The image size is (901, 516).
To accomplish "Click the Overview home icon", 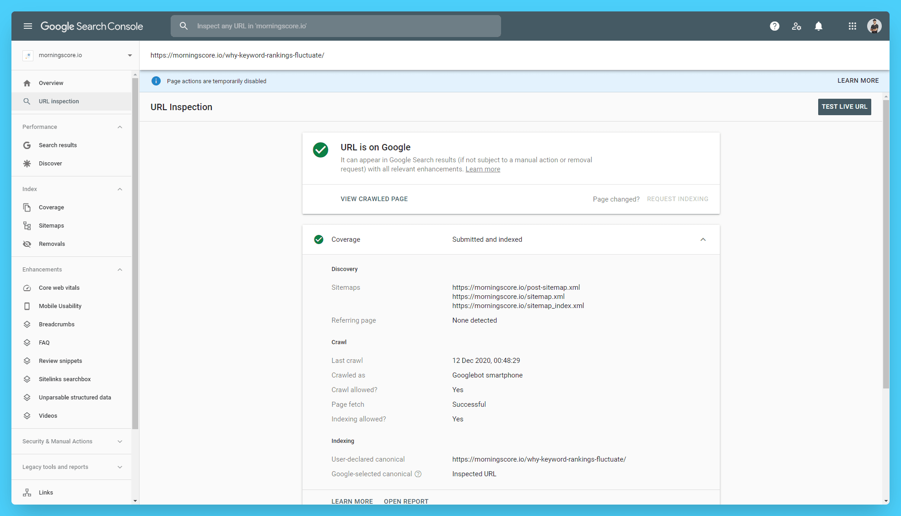I will [x=27, y=83].
